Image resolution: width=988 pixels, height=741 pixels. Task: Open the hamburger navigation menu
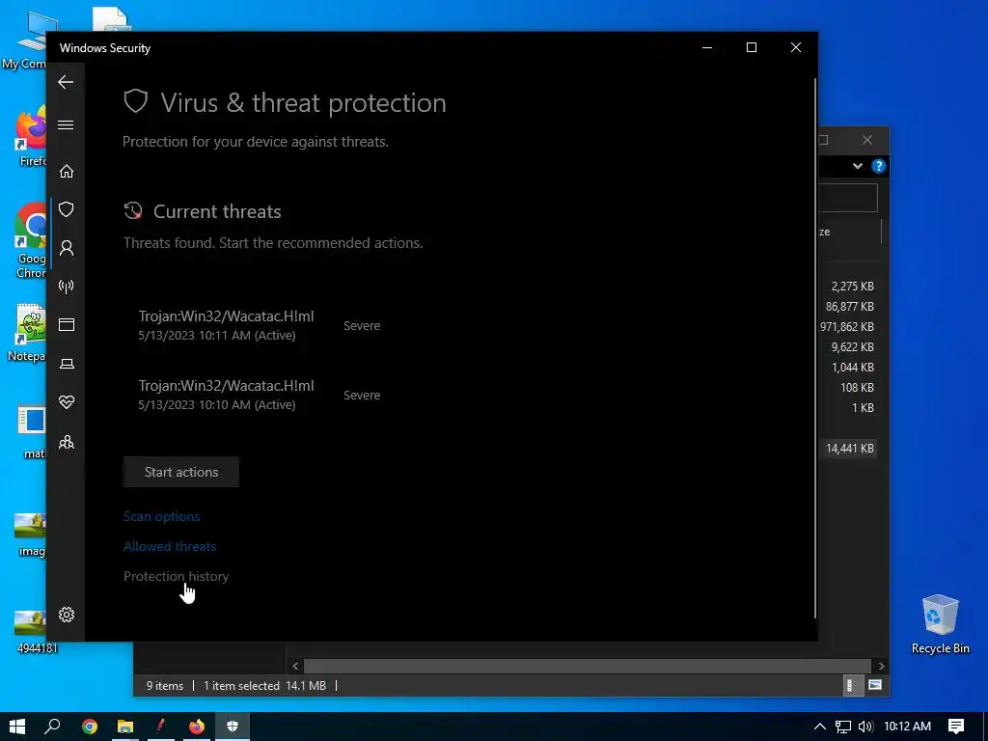66,124
